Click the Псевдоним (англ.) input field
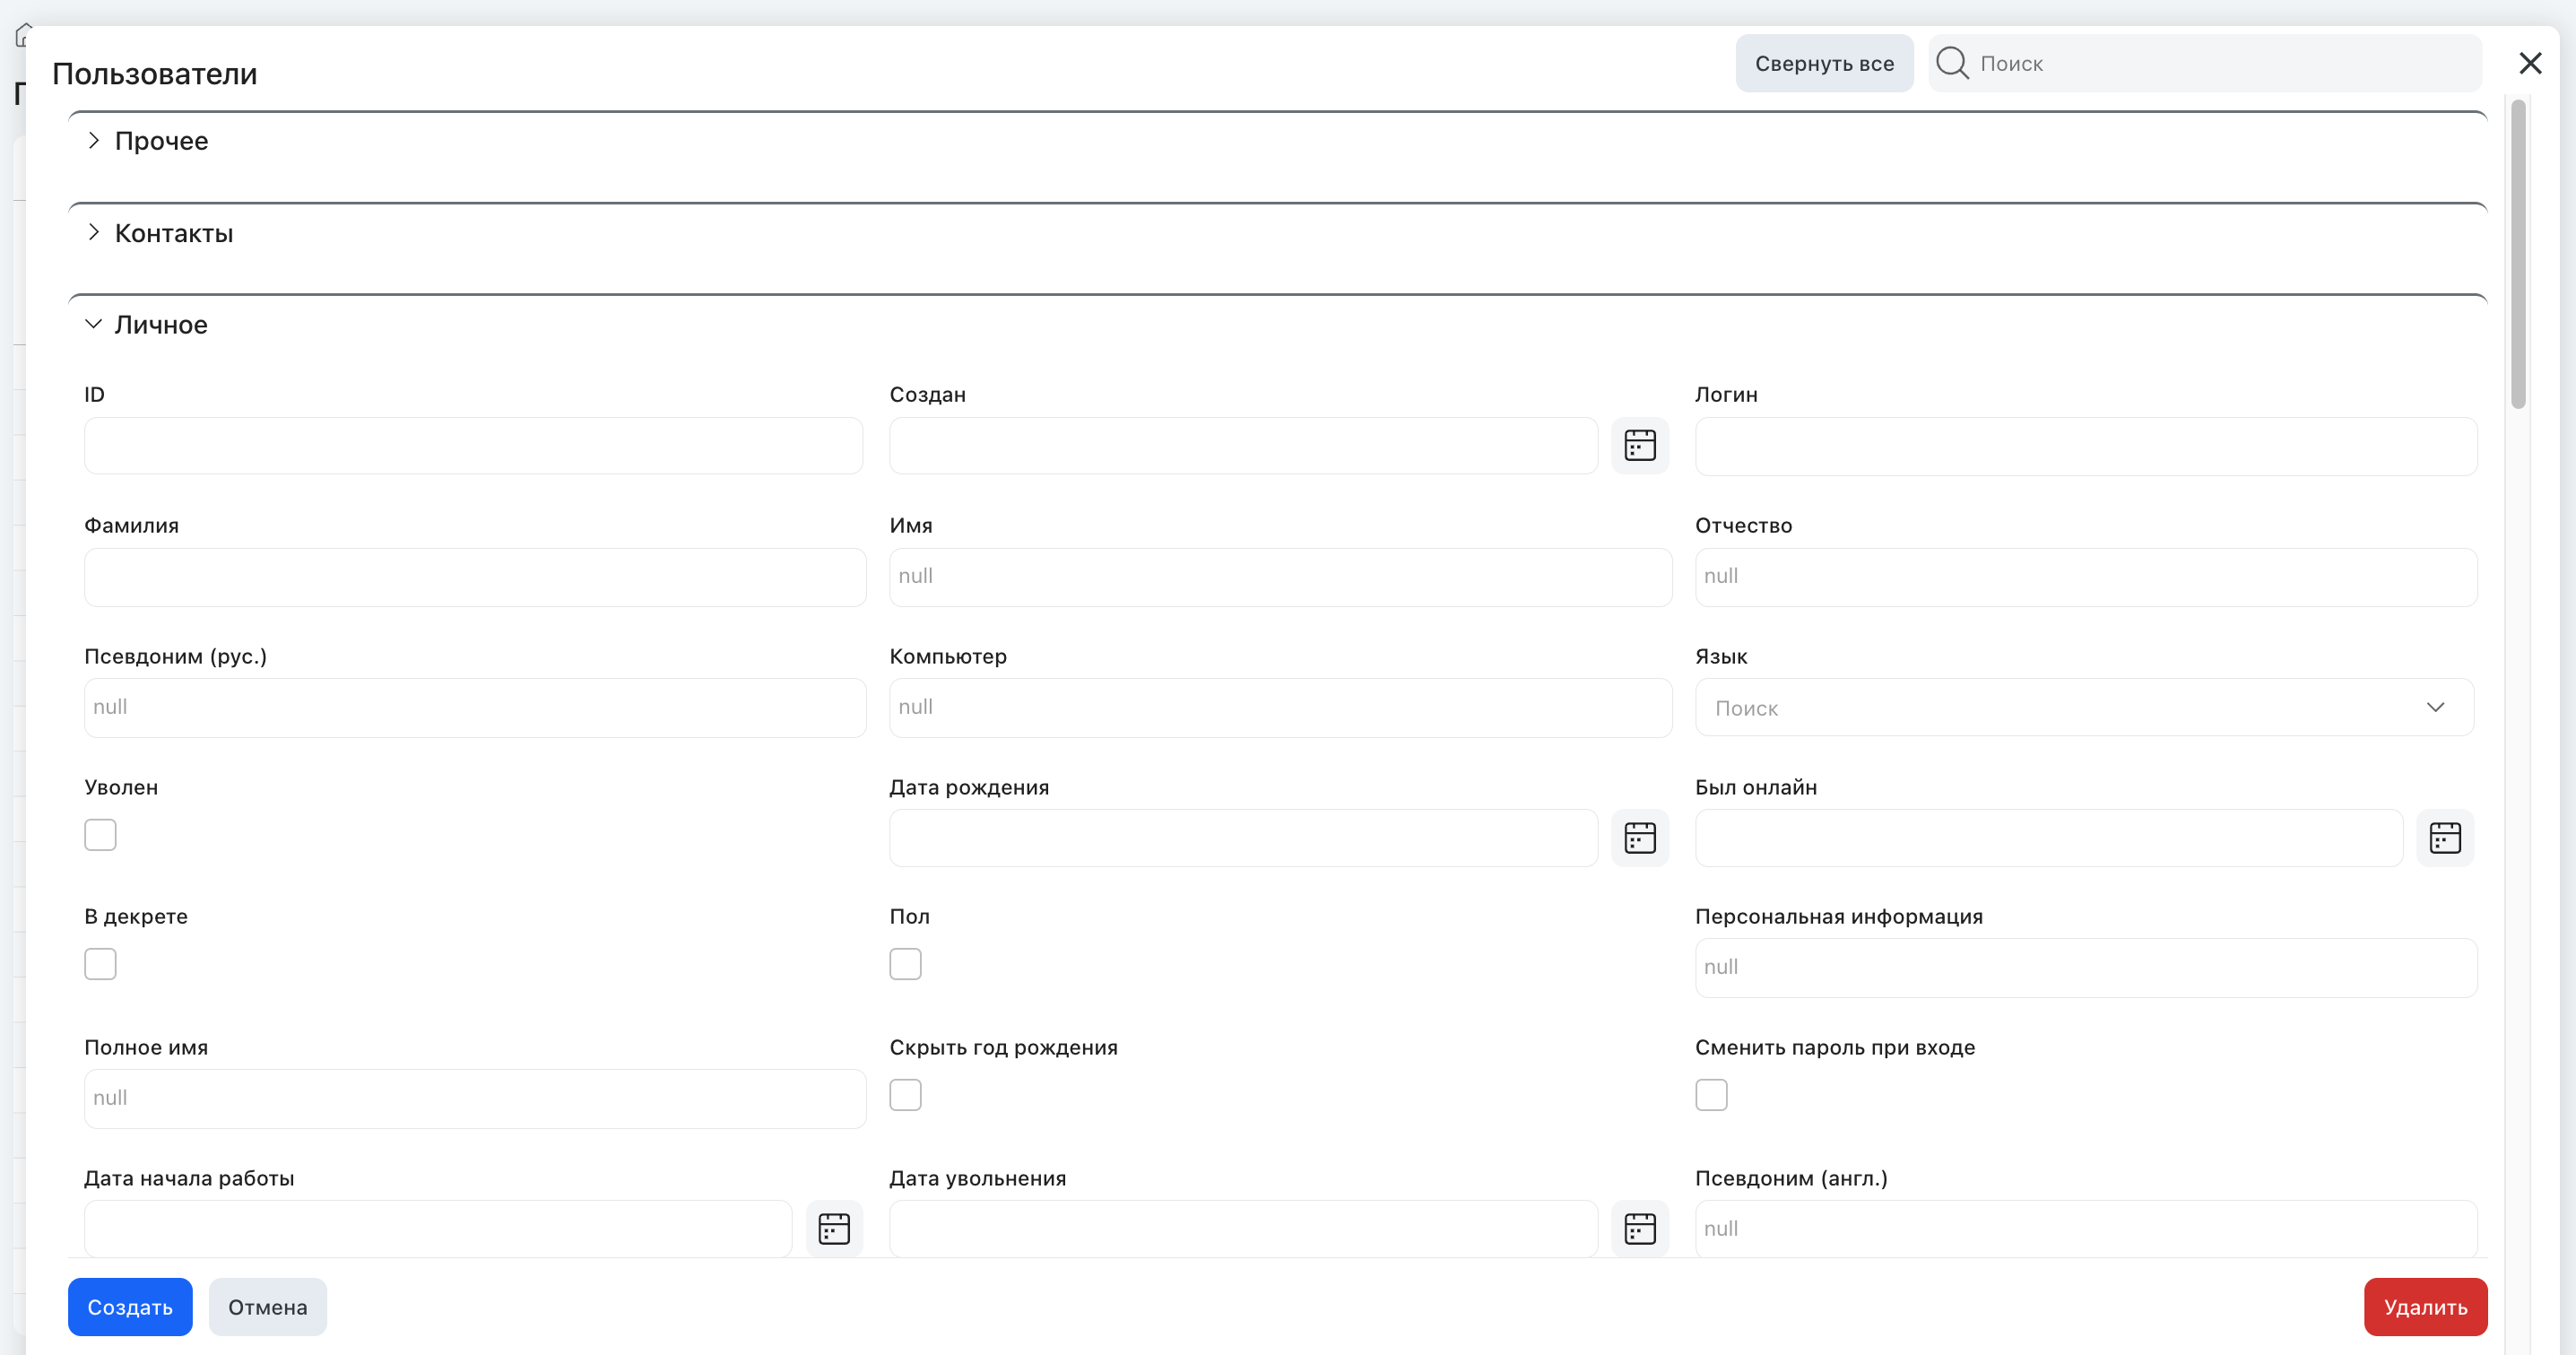 pos(2086,1229)
